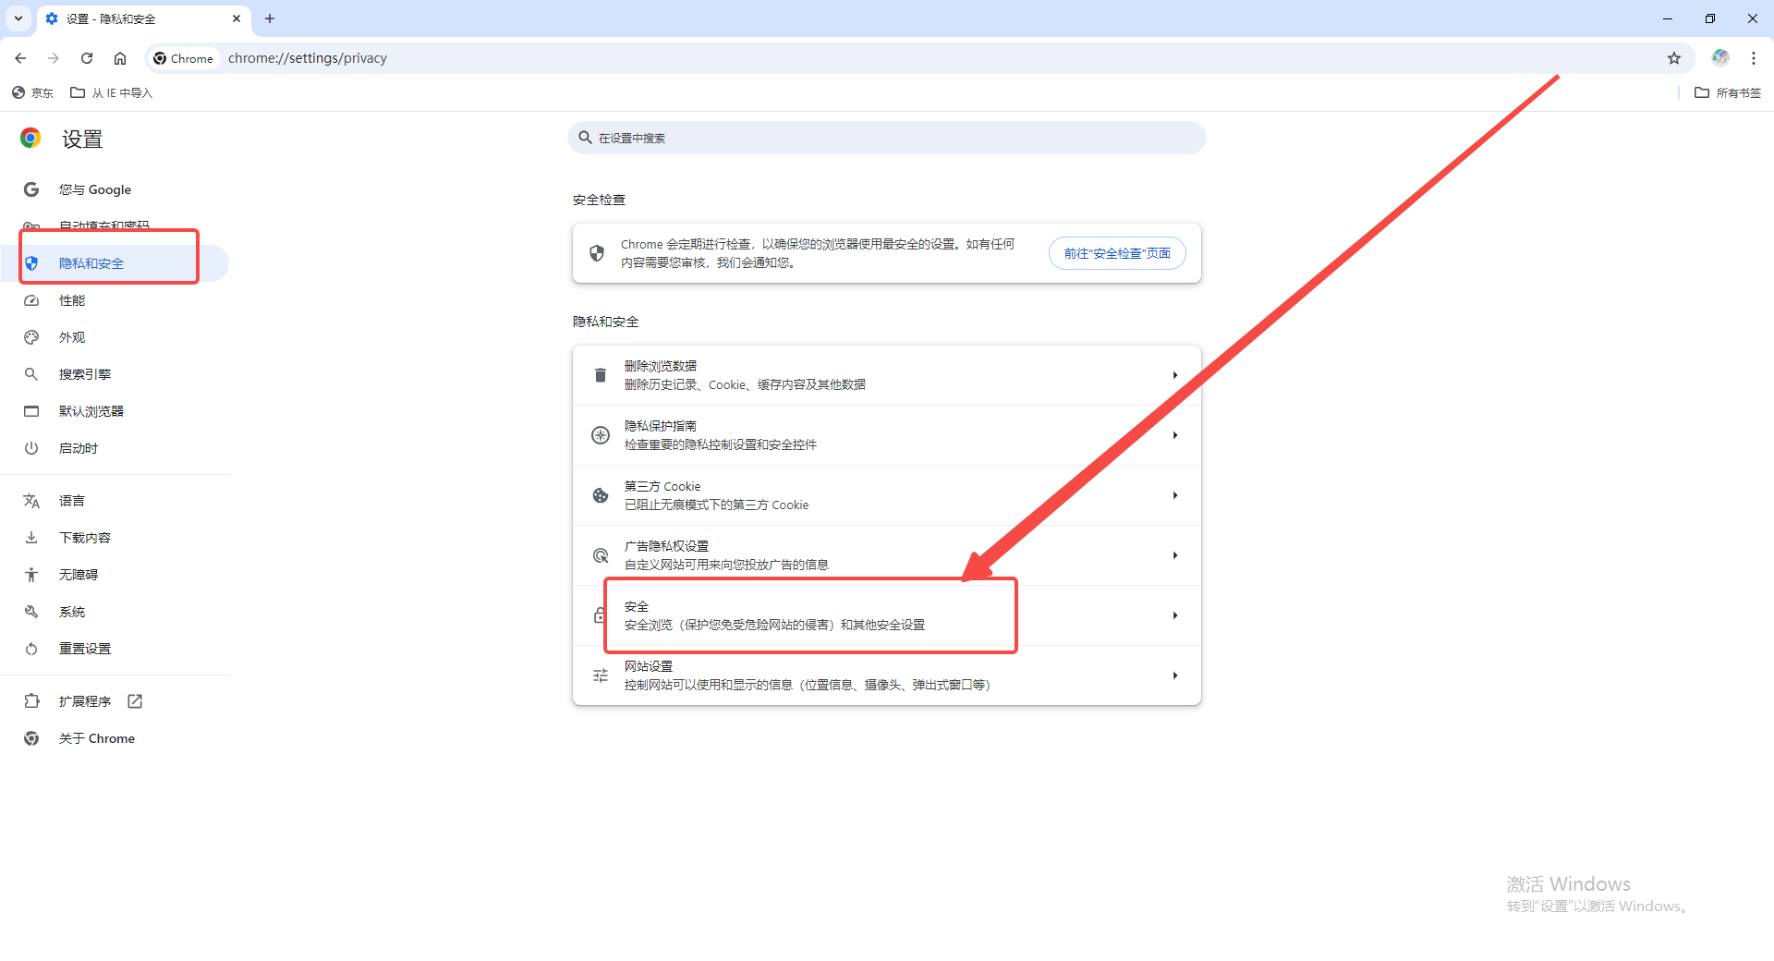
Task: Click the external link icon beside 扩展程序
Action: [x=135, y=701]
